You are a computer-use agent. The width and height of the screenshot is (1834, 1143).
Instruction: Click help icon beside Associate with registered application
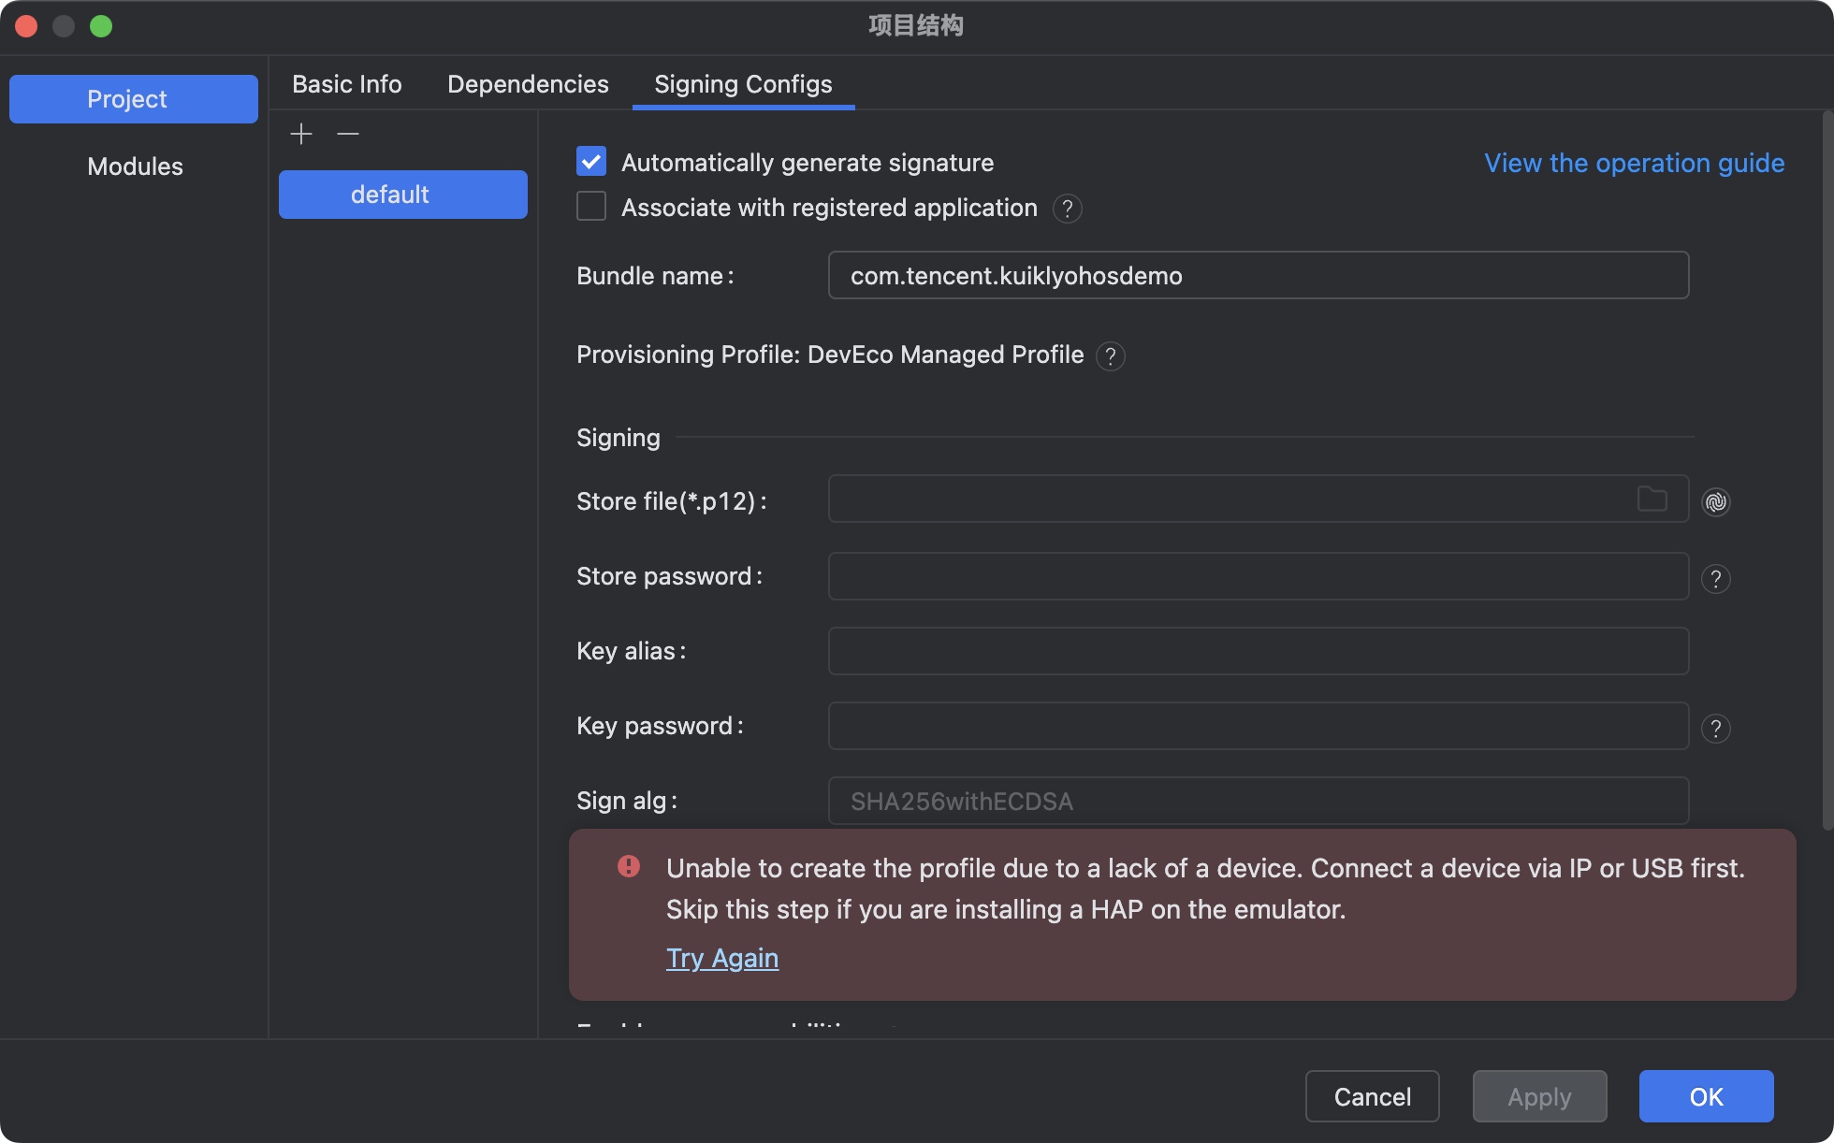(1067, 209)
